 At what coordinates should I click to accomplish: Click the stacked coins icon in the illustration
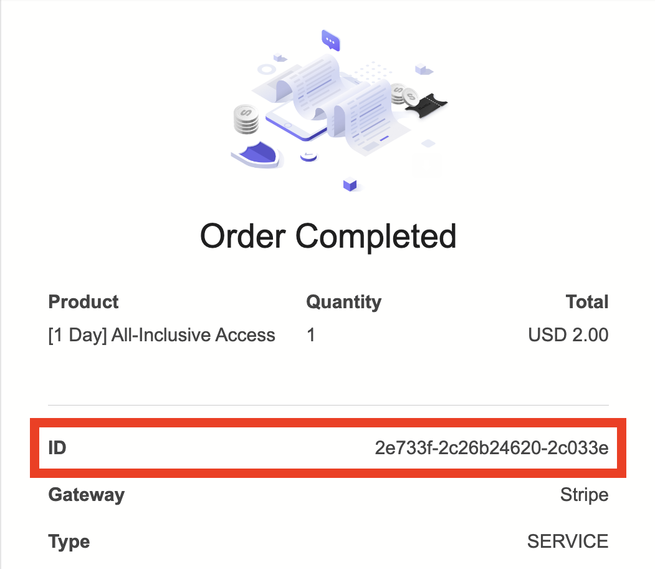click(246, 119)
